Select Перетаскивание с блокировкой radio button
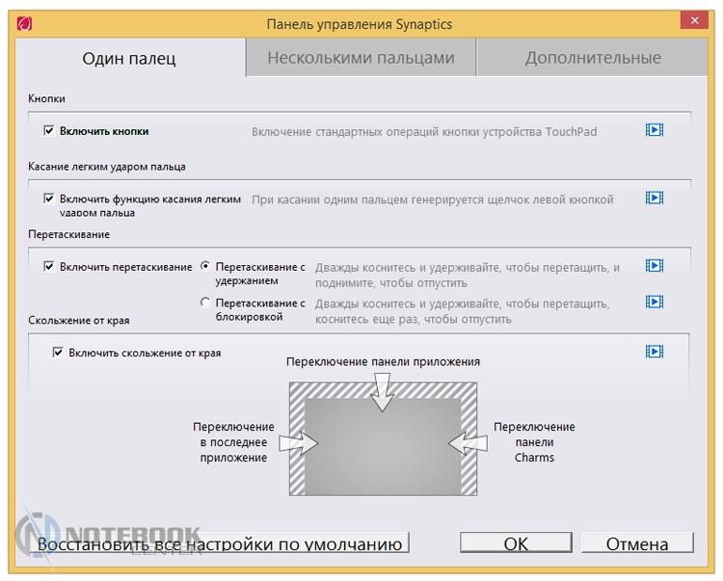723x581 pixels. 205,303
